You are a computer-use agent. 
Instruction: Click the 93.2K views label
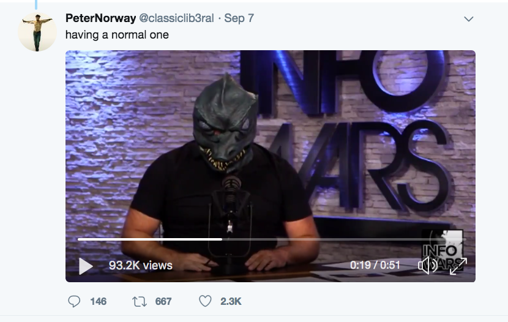point(141,265)
